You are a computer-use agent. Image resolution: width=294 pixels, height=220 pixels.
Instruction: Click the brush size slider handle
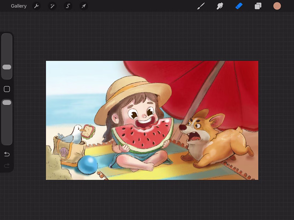click(7, 67)
